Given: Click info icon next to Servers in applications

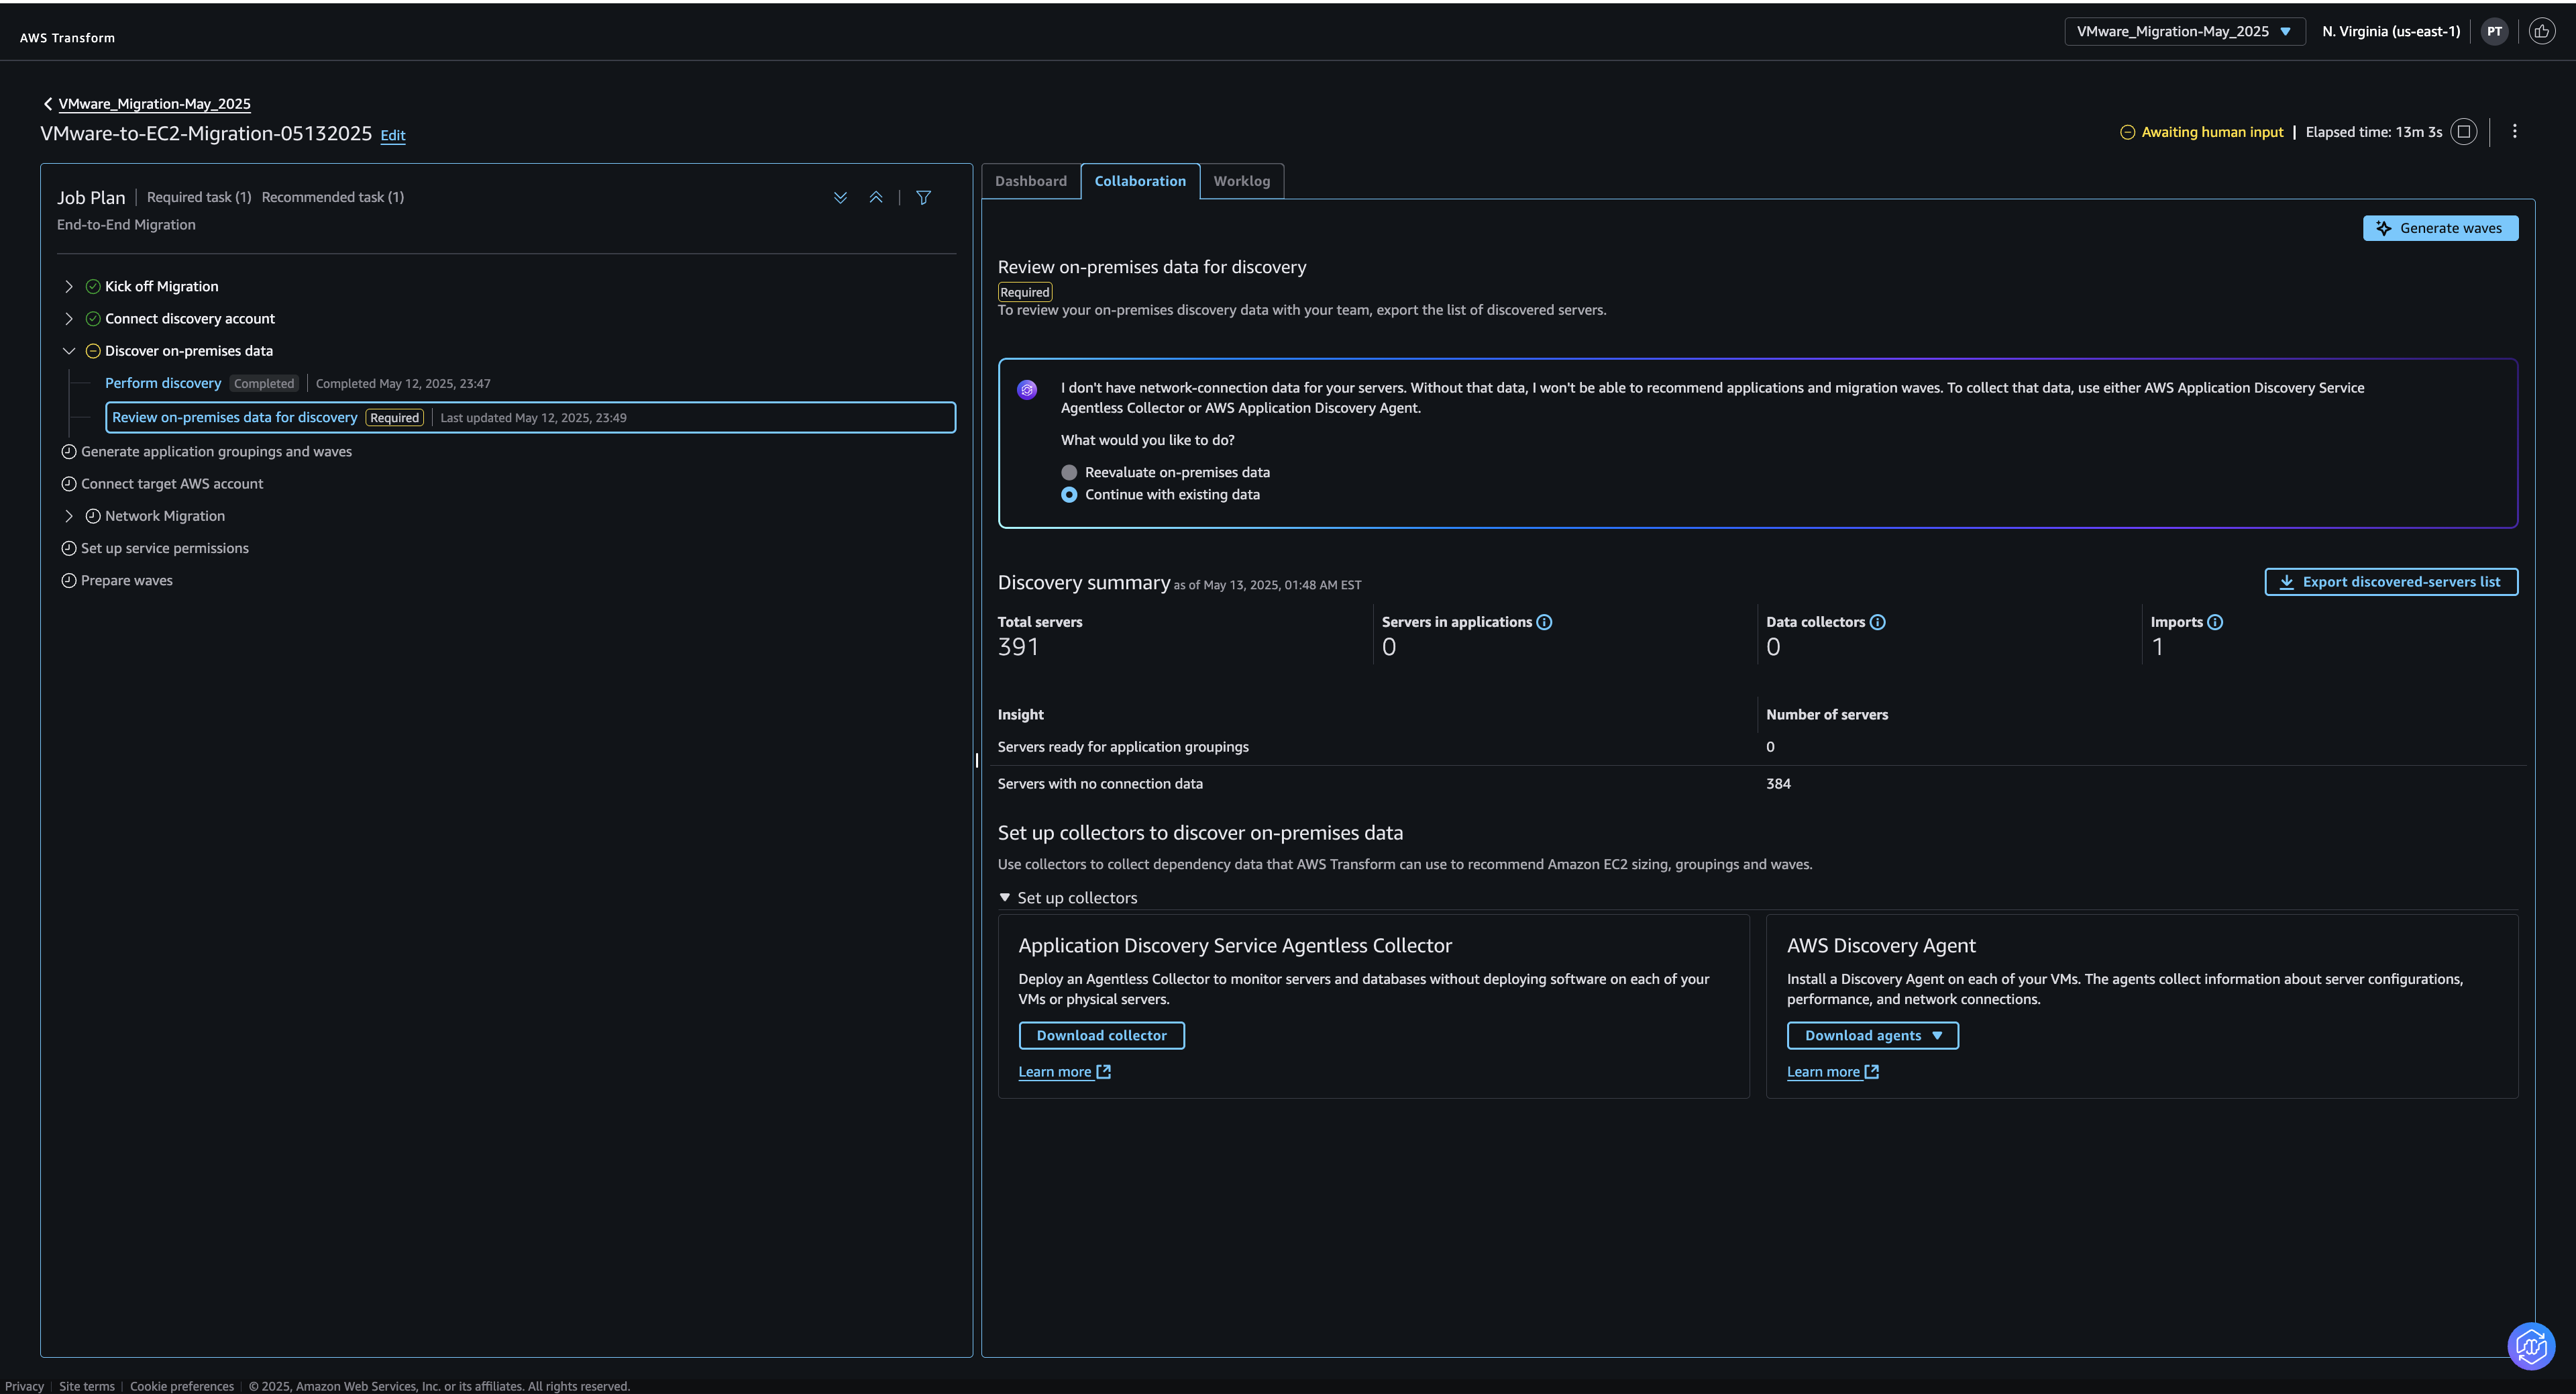Looking at the screenshot, I should (1544, 622).
